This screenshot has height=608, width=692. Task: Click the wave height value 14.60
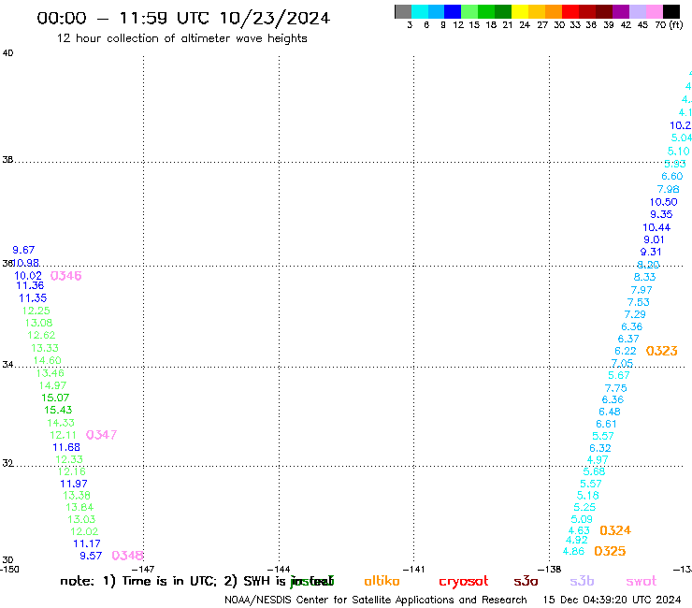(47, 361)
